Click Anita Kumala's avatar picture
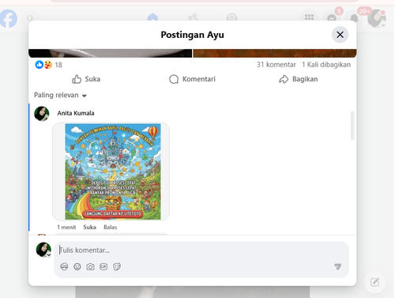Screen dimensions: 395x298 pyautogui.click(x=42, y=114)
